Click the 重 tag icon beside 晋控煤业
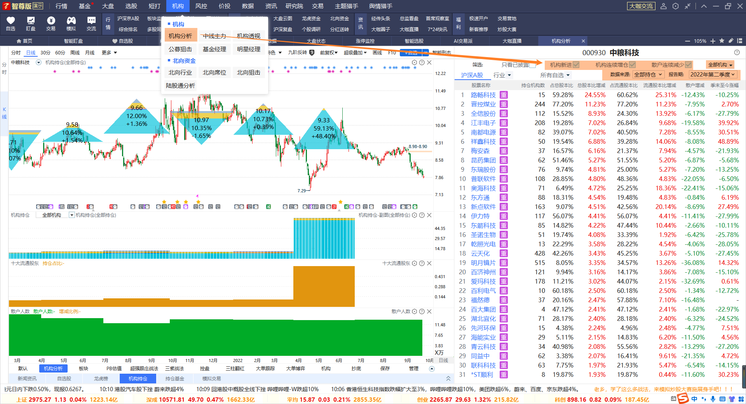Screen dimensions: 746x404 (x=504, y=104)
